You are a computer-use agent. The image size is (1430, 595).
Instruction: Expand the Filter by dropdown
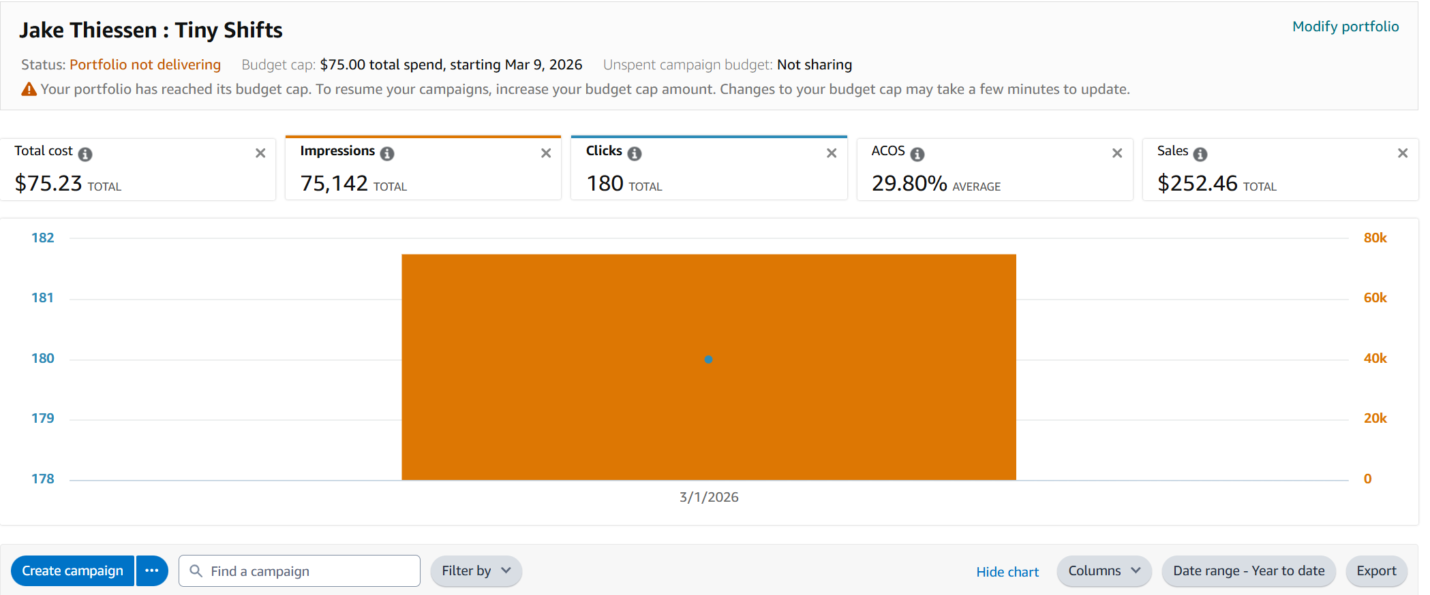[x=476, y=570]
